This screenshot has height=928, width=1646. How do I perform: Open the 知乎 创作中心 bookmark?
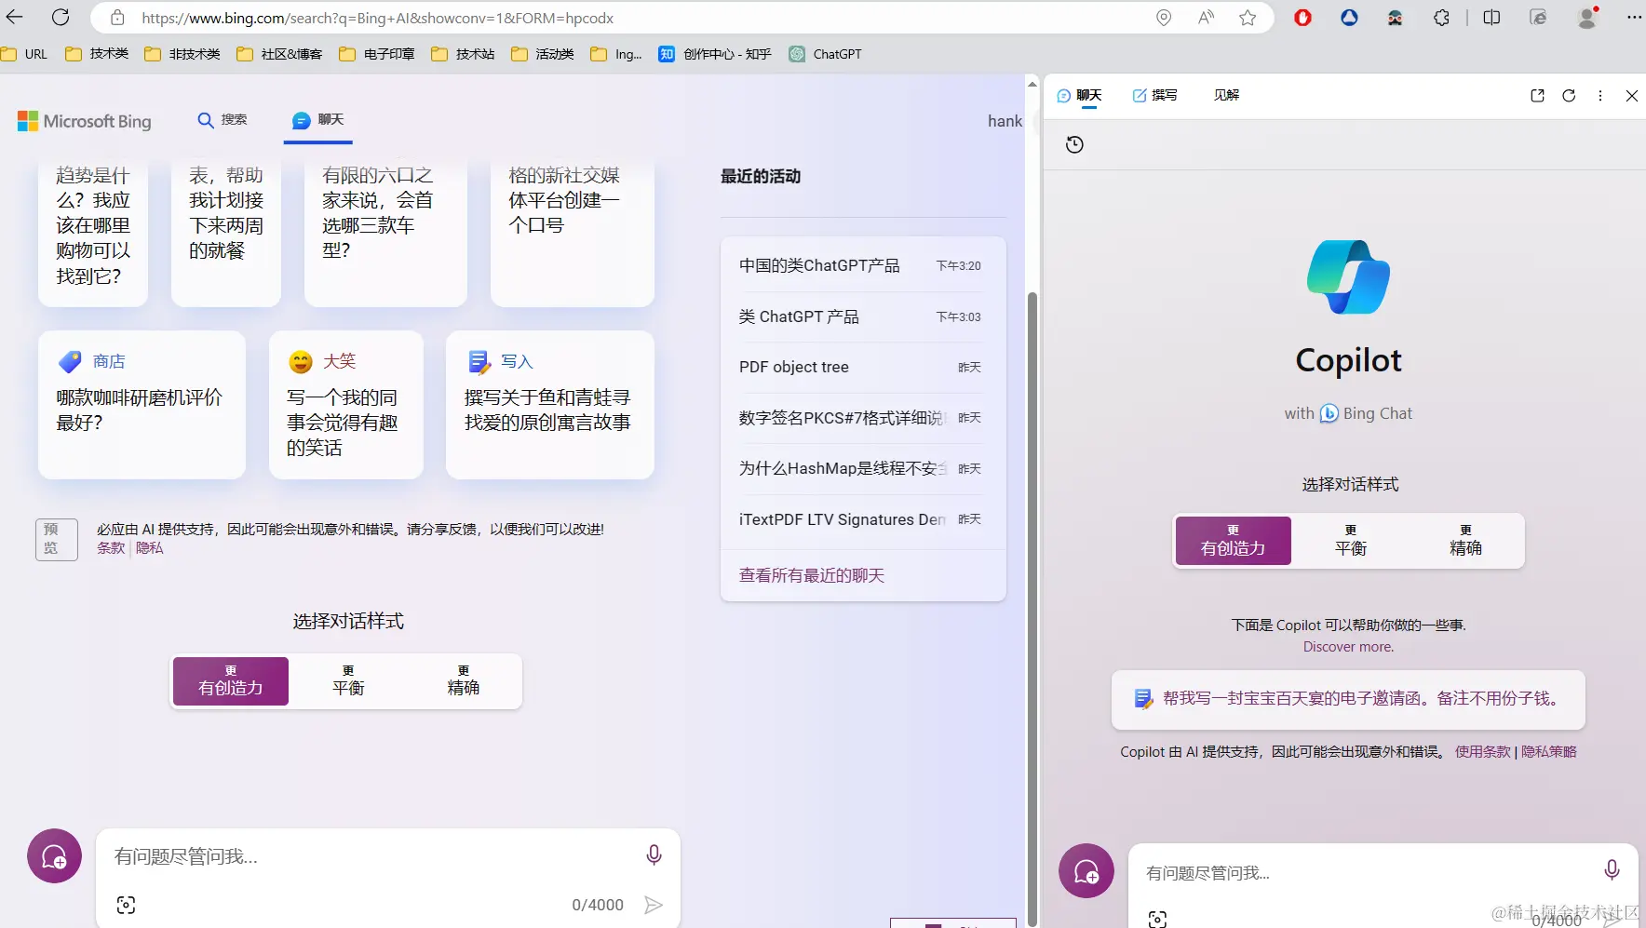pos(715,54)
